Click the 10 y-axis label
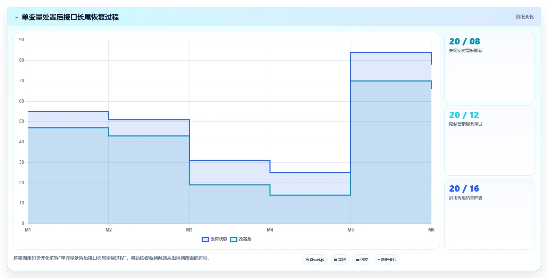Image resolution: width=548 pixels, height=278 pixels. (22, 203)
